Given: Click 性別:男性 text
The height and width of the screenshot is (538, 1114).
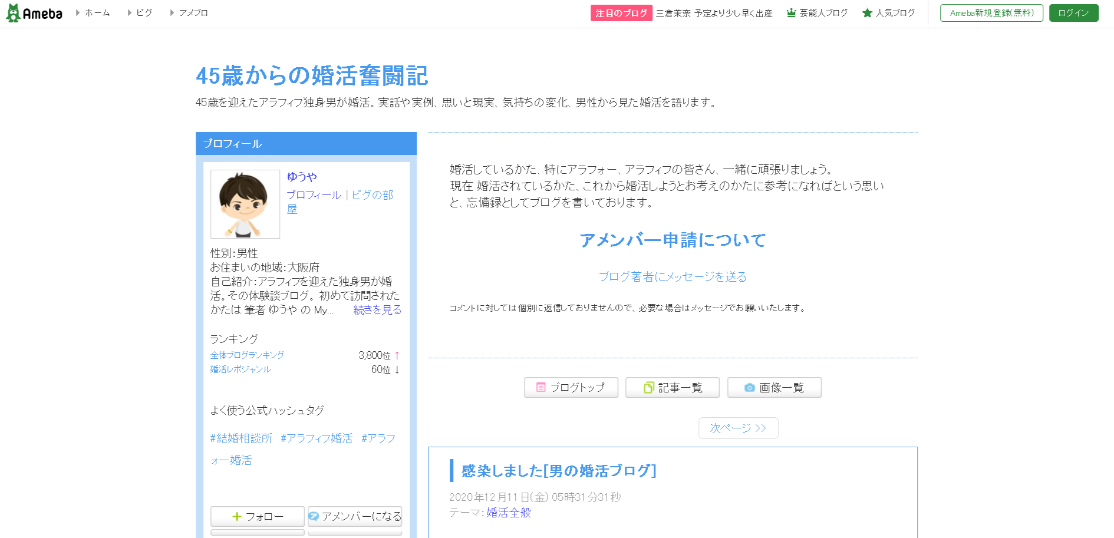Looking at the screenshot, I should click(x=234, y=253).
